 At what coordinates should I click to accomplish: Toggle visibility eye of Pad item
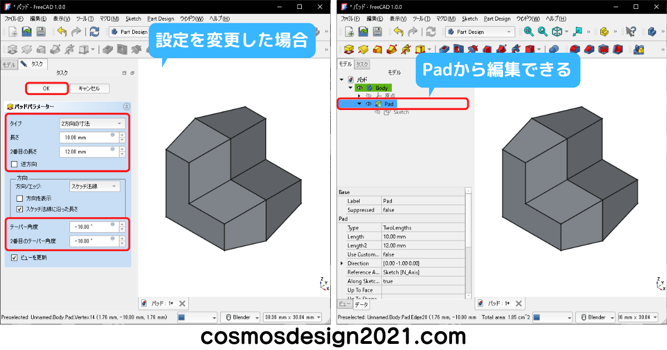[x=368, y=104]
